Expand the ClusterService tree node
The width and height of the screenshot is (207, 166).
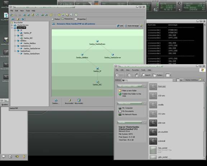tap(12, 25)
